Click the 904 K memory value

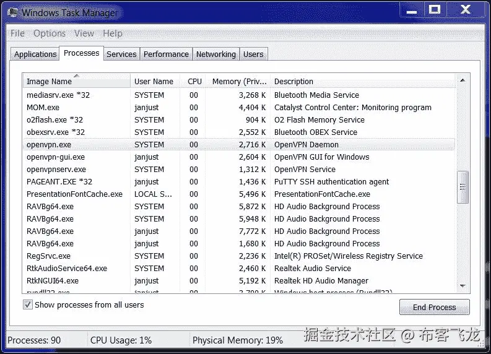[256, 120]
